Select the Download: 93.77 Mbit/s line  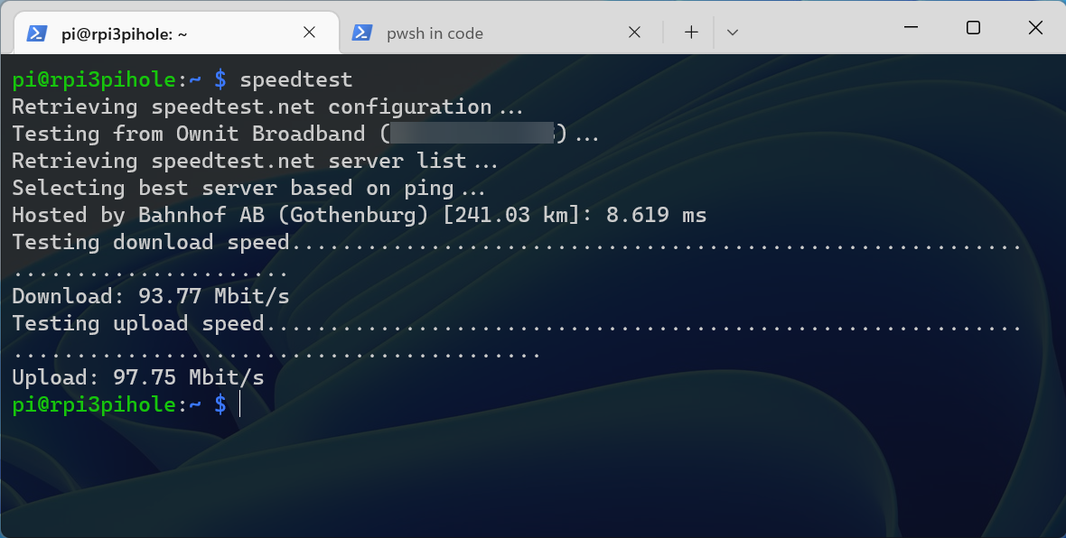pos(149,296)
